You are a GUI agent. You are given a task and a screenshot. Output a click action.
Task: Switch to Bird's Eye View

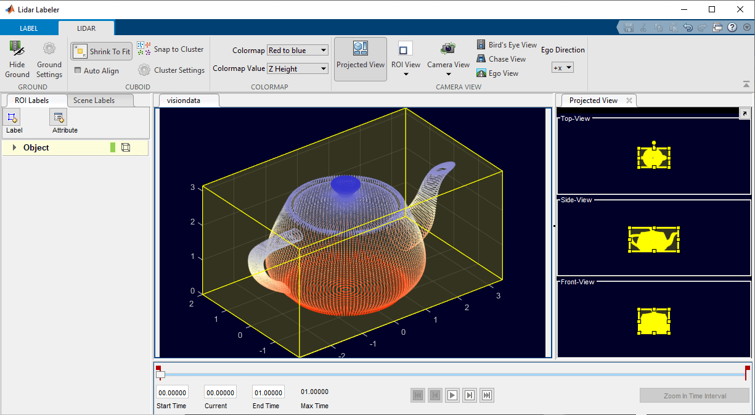click(507, 44)
